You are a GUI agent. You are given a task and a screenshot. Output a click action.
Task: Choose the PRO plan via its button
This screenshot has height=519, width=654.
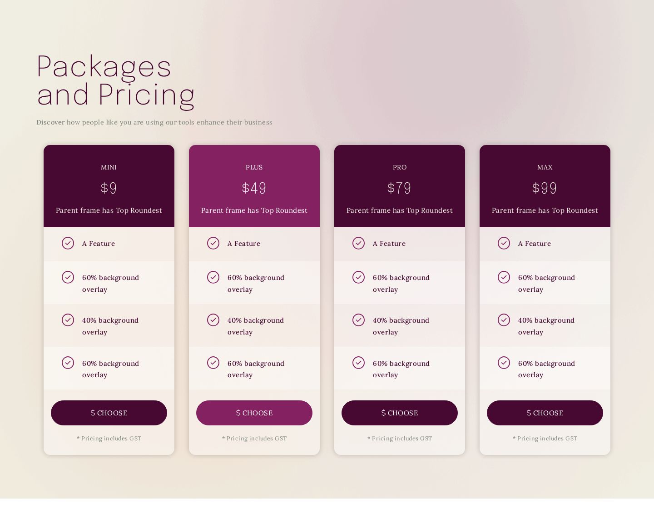(400, 413)
